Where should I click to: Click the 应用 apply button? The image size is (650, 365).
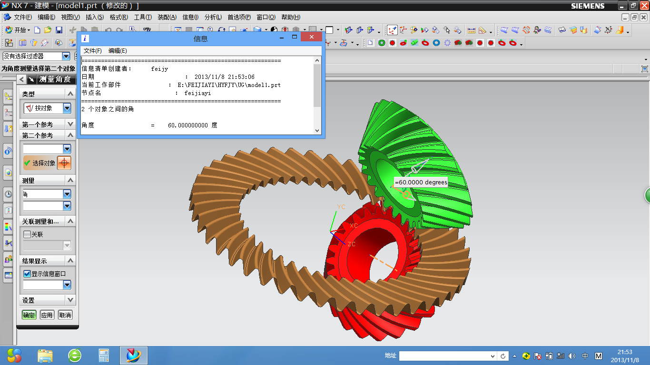coord(47,315)
